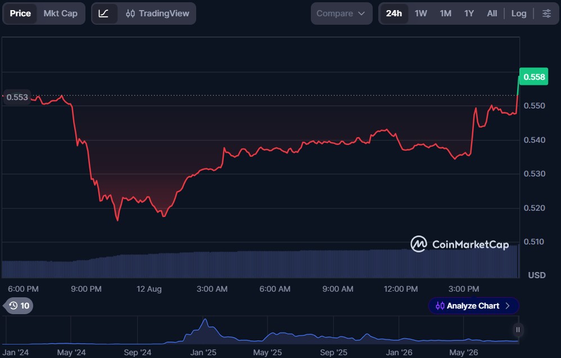Viewport: 561px width, 358px height.
Task: Select the 1Y time range
Action: [469, 13]
